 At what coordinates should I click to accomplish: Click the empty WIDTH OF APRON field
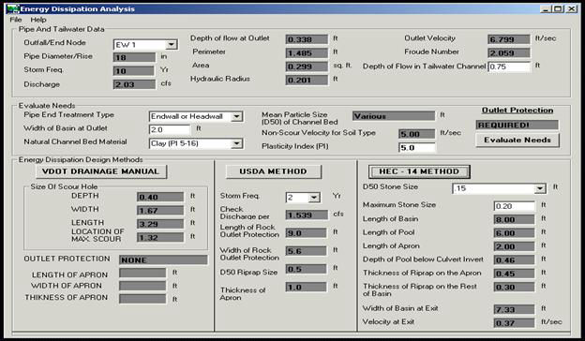(142, 286)
